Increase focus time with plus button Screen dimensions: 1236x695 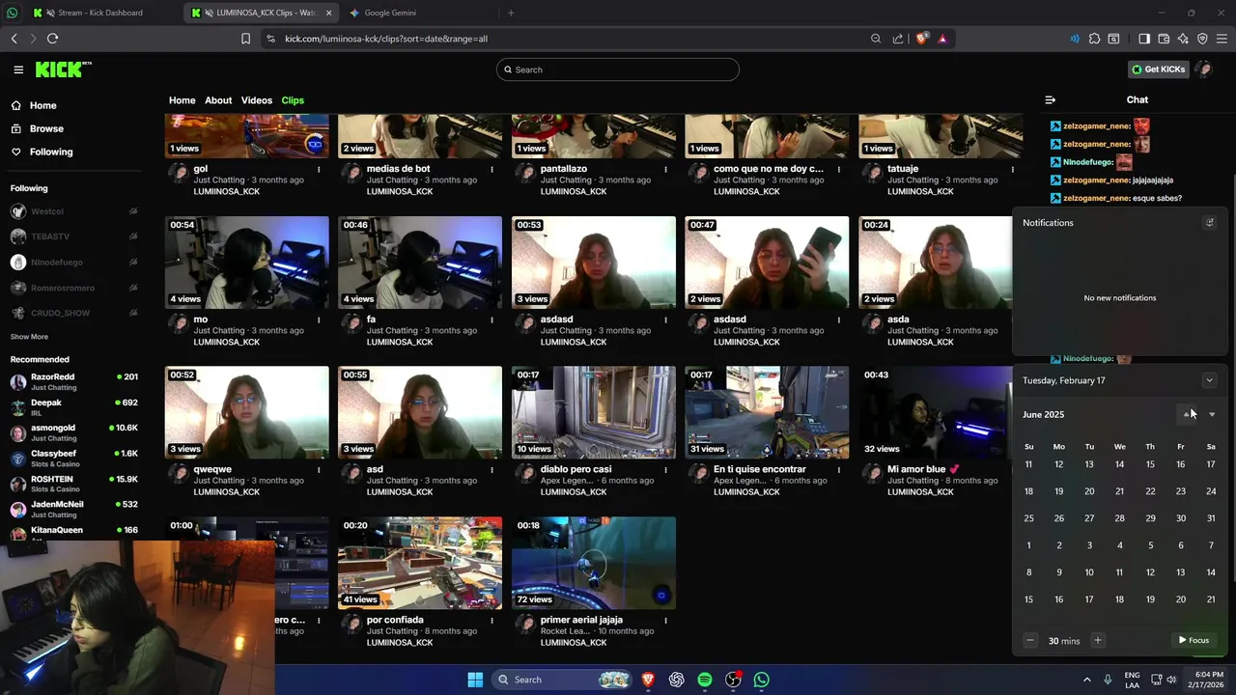[x=1097, y=640]
